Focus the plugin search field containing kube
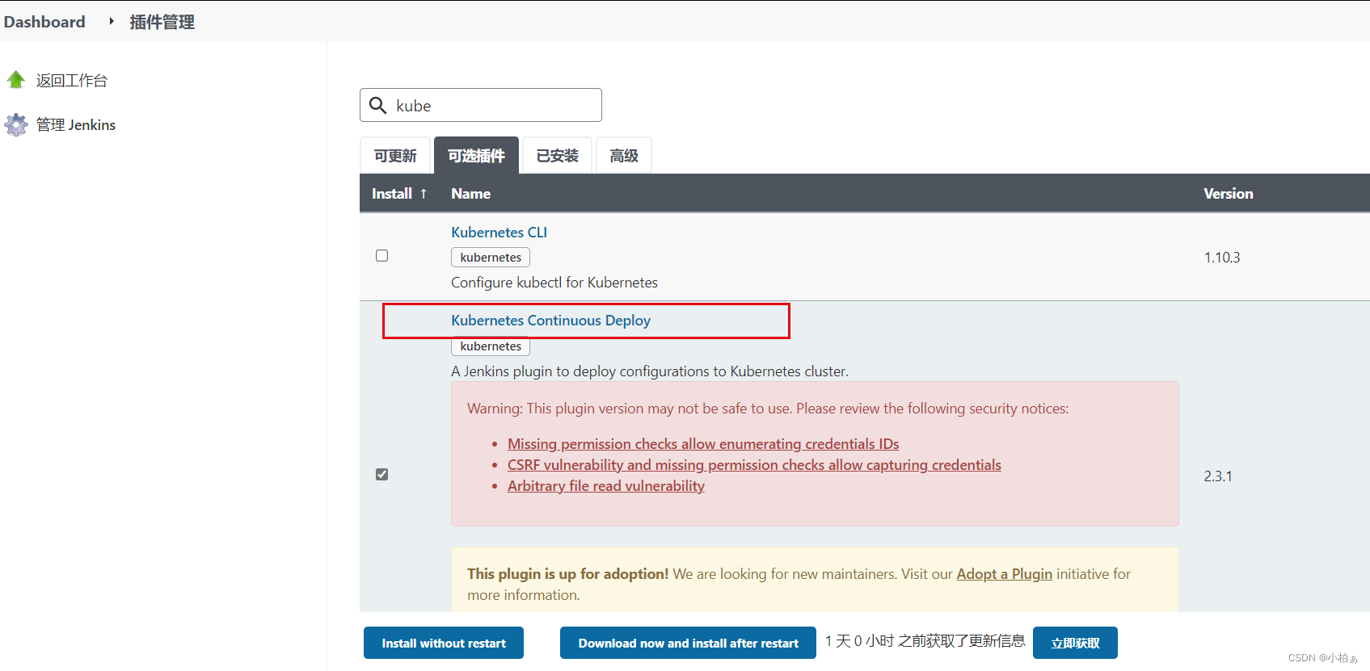The width and height of the screenshot is (1370, 671). pyautogui.click(x=481, y=105)
